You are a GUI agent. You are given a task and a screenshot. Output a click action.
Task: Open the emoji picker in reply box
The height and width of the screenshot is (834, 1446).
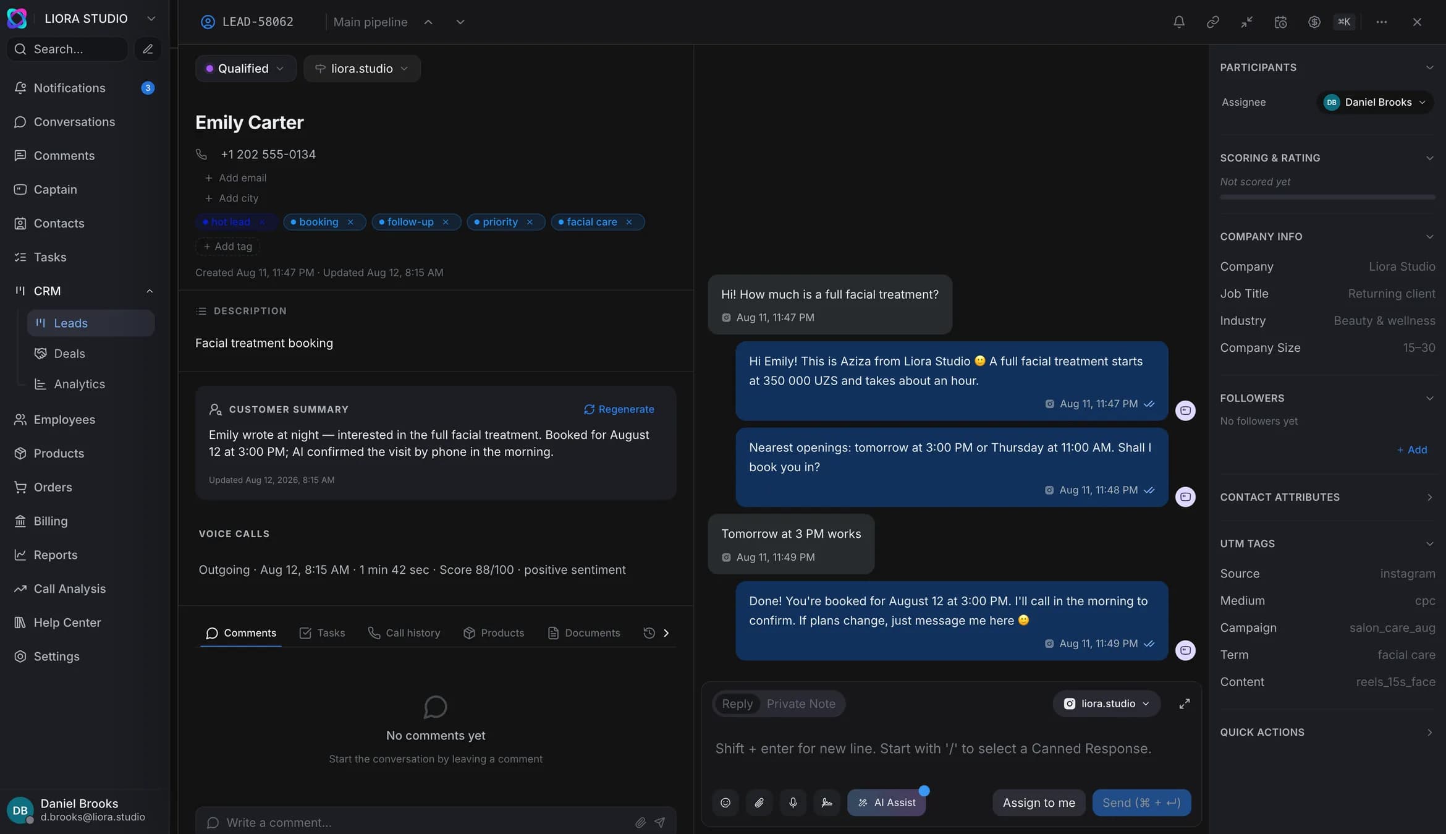pyautogui.click(x=725, y=802)
